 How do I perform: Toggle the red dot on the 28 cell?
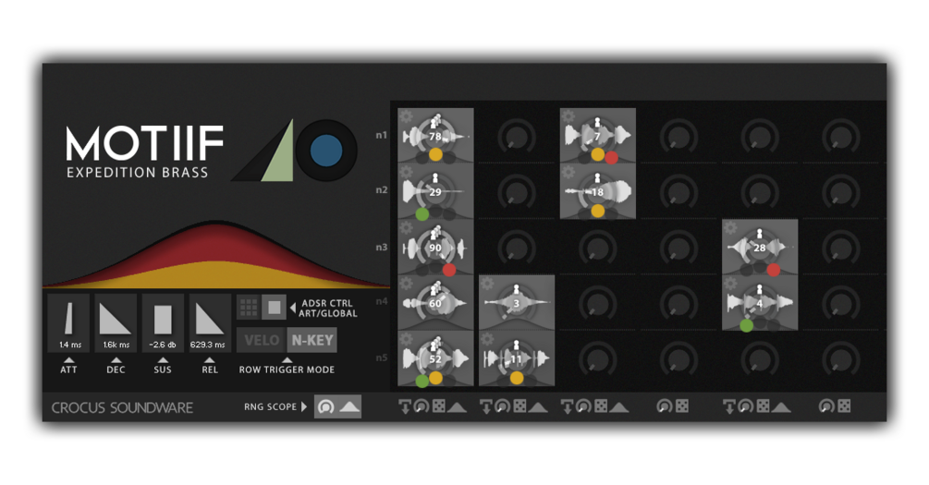click(773, 270)
